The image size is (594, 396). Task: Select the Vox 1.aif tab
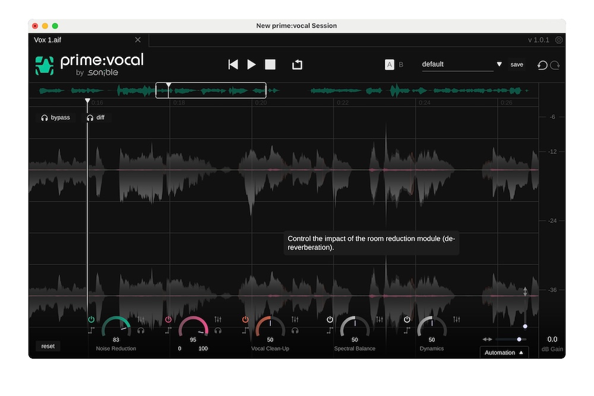point(48,40)
